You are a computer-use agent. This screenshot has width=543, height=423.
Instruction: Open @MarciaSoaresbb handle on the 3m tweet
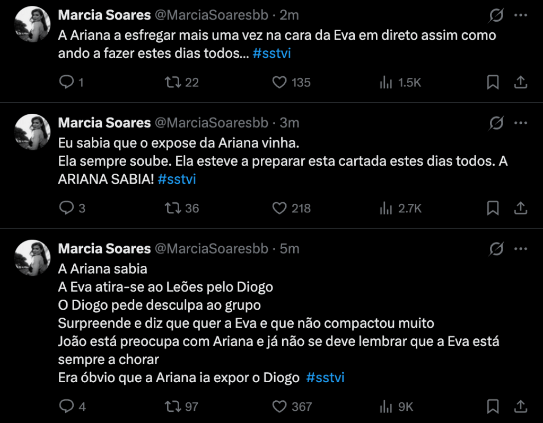[211, 123]
